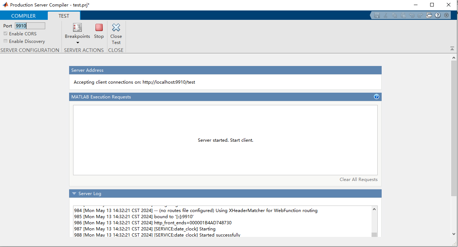The height and width of the screenshot is (247, 458).
Task: Click server log scrollbar up arrow
Action: [374, 209]
